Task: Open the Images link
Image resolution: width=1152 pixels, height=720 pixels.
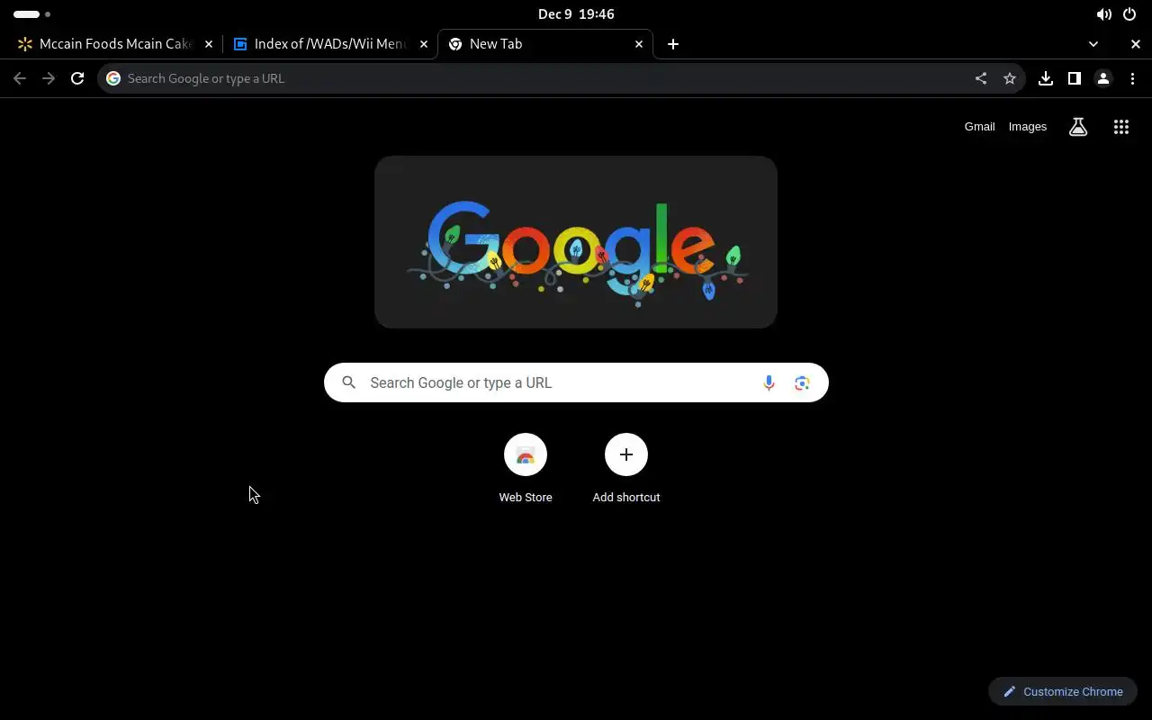Action: (1028, 127)
